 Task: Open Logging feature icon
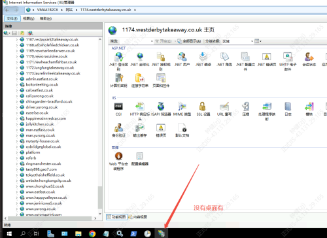pyautogui.click(x=288, y=107)
